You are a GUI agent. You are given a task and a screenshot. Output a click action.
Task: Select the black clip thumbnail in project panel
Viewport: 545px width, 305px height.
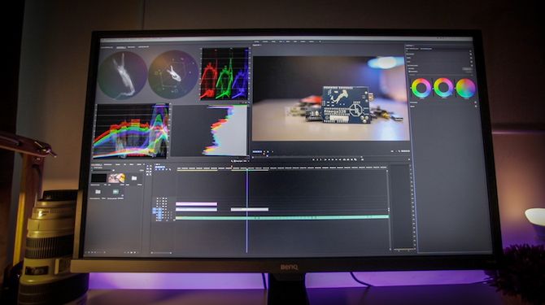pyautogui.click(x=98, y=178)
